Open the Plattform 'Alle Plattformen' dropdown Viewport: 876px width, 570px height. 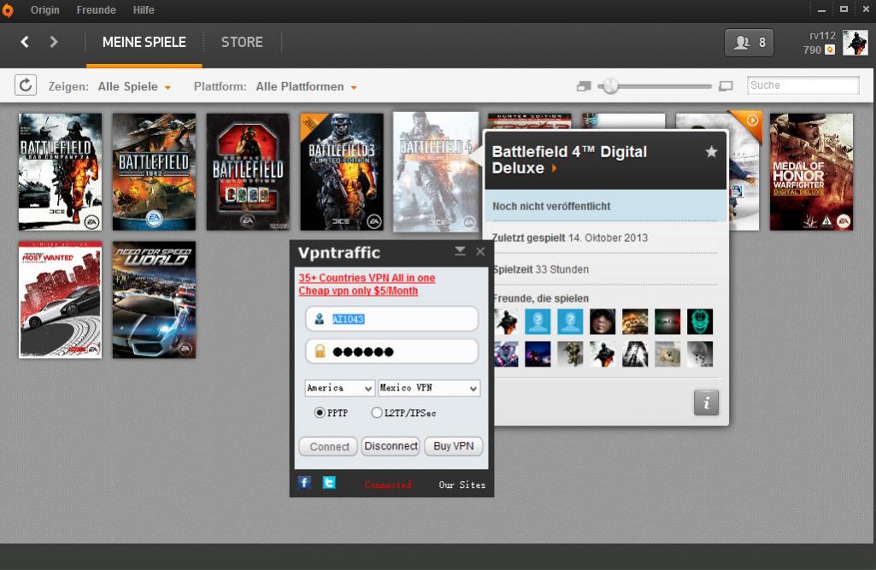306,86
